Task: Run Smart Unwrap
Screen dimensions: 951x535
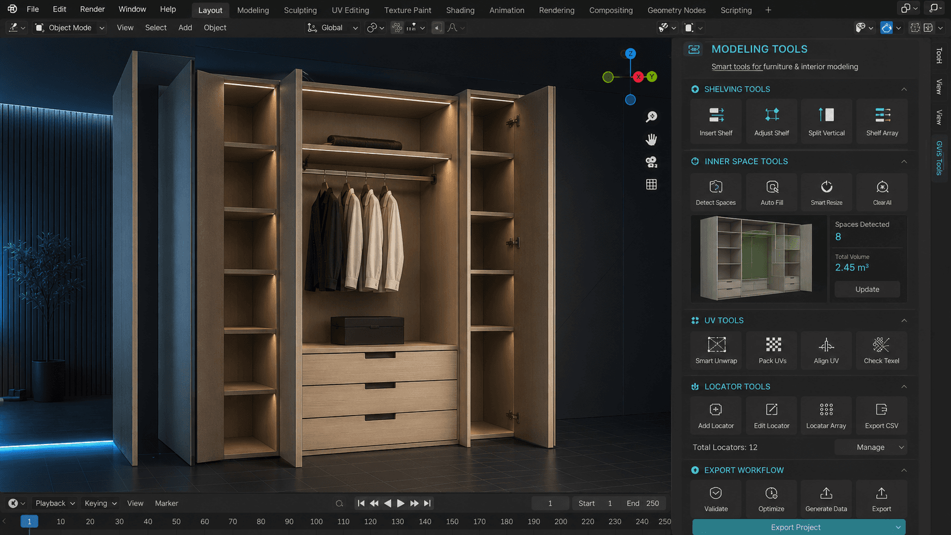Action: click(x=716, y=350)
